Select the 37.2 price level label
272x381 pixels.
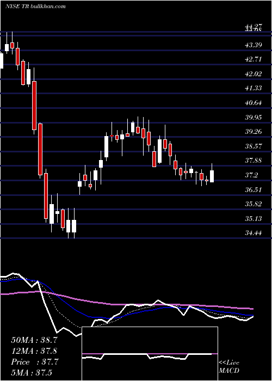251,175
